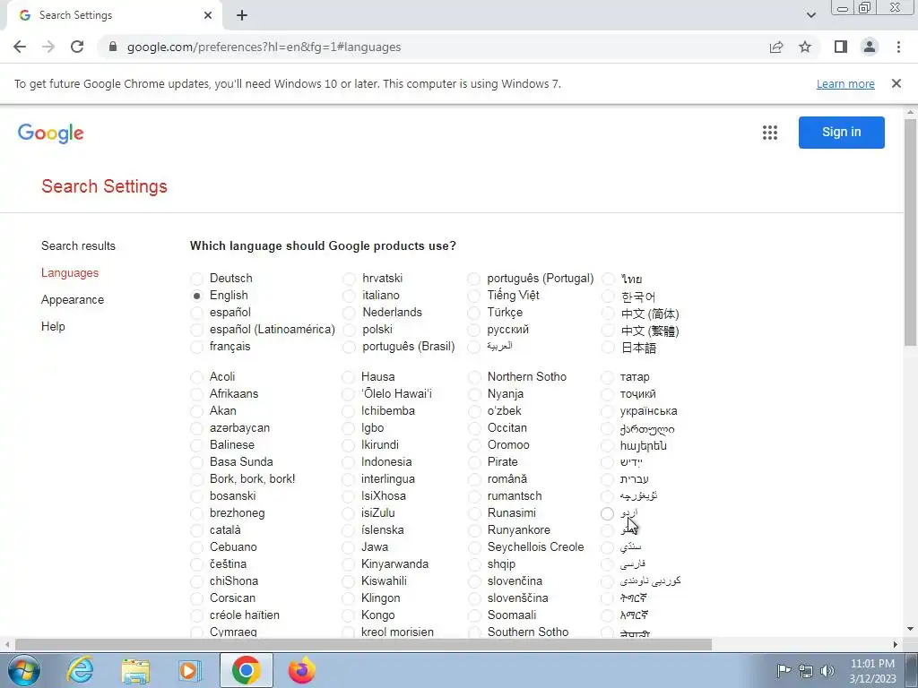Screen dimensions: 918x688
Task: Dismiss the Chrome update notification bar
Action: coord(896,83)
